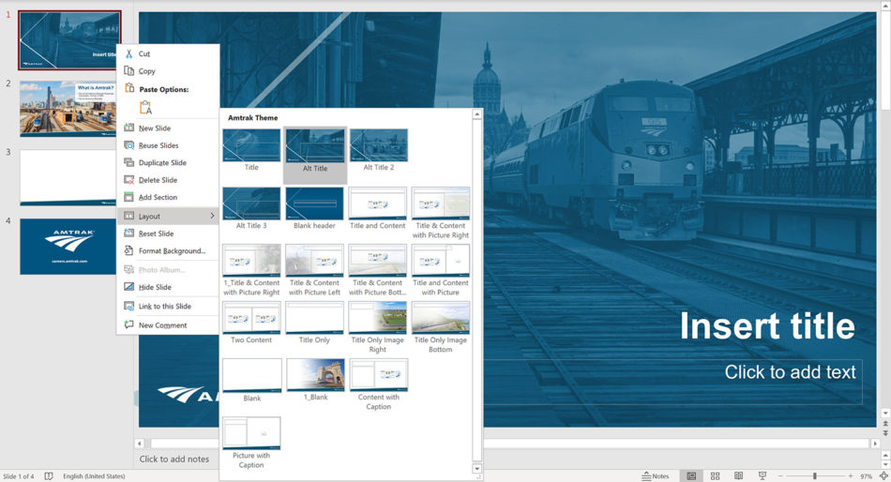891x482 pixels.
Task: Apply Title & Content with Picture Left layout
Action: pos(314,261)
